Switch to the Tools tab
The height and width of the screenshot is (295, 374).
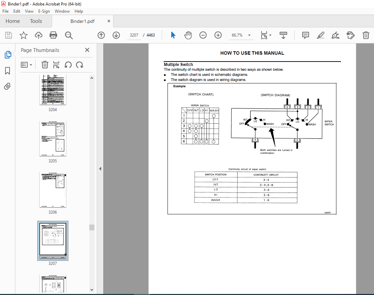click(36, 21)
